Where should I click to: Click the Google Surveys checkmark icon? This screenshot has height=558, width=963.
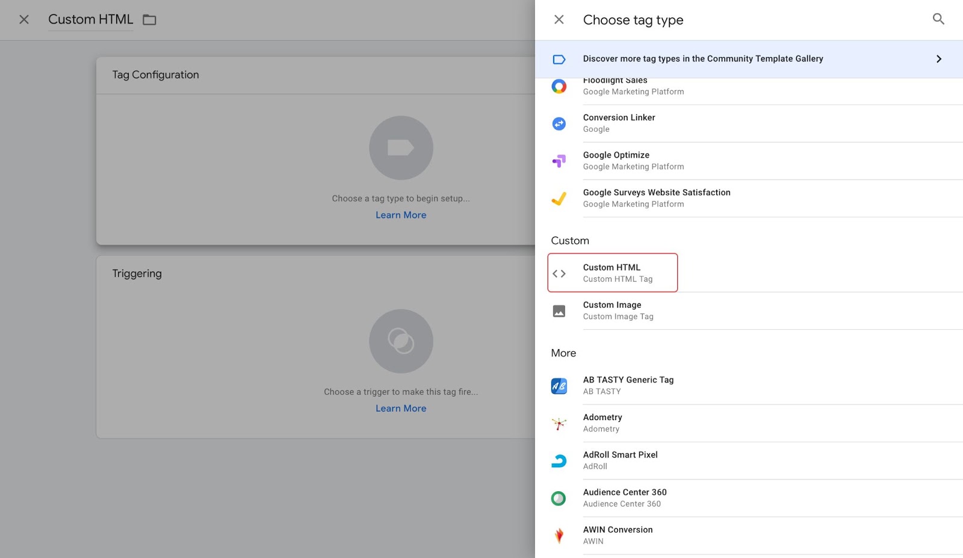pos(559,199)
